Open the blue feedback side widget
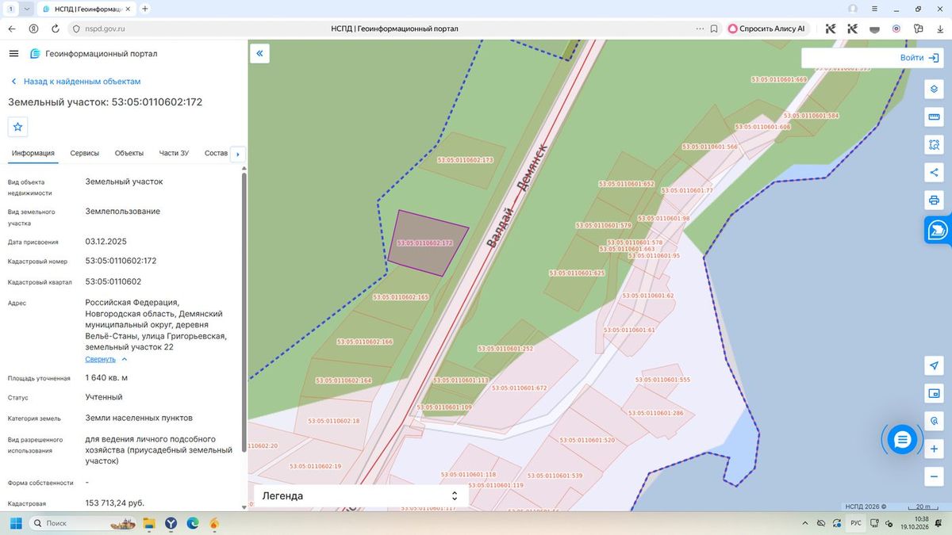This screenshot has height=535, width=952. coord(939,230)
